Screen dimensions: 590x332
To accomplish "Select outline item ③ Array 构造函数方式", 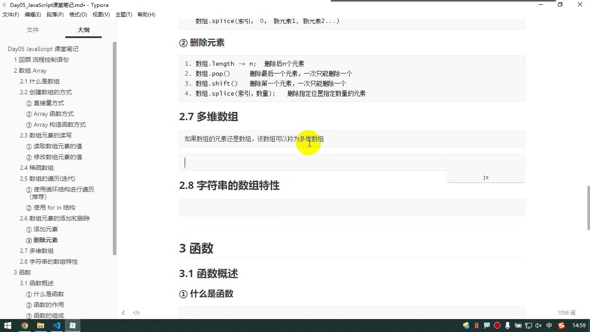I will point(56,124).
